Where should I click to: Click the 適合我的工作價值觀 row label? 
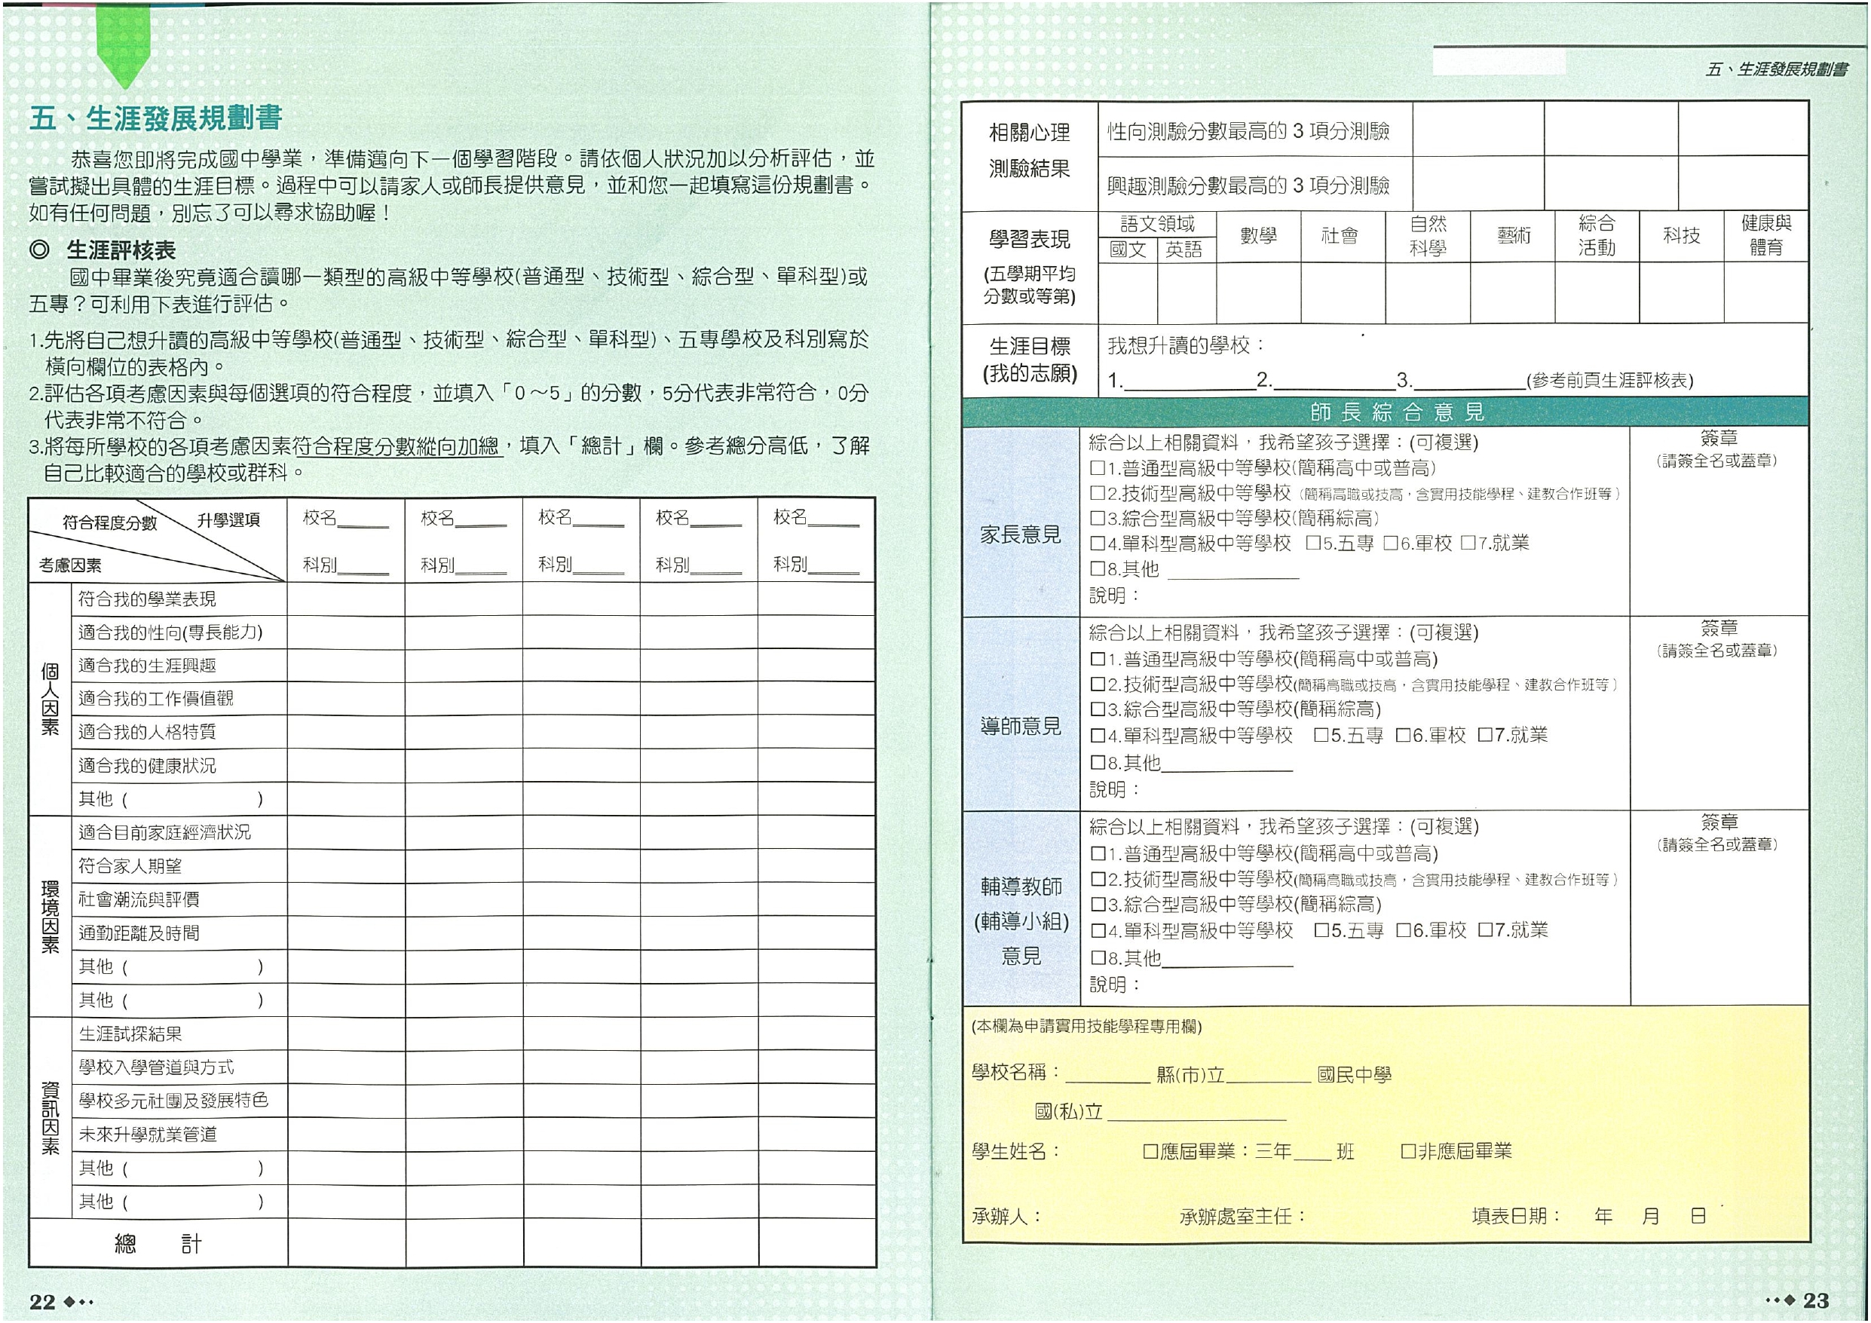tap(155, 699)
